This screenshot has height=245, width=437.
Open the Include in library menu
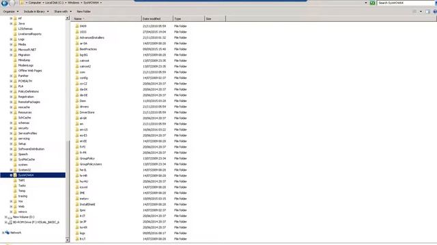36,12
